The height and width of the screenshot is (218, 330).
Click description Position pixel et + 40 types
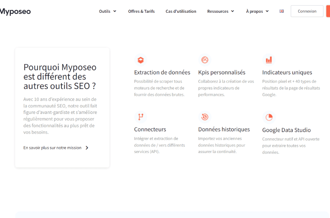(291, 88)
